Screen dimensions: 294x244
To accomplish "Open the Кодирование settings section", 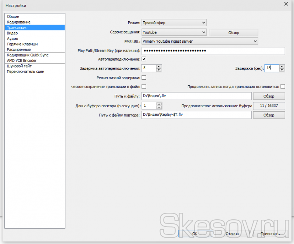I will (x=18, y=22).
